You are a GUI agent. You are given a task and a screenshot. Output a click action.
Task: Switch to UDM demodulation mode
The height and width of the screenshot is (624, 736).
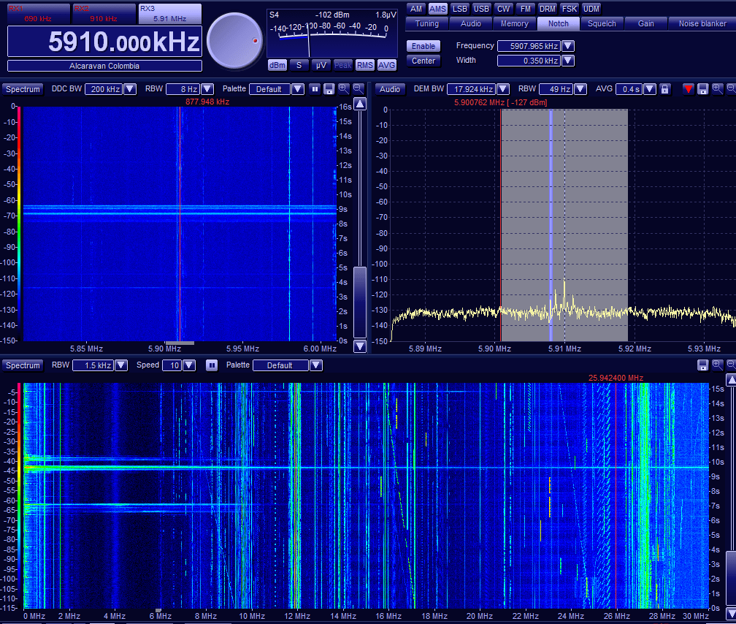[591, 9]
